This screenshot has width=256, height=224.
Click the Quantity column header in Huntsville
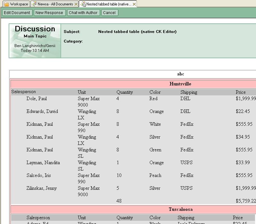coord(124,92)
